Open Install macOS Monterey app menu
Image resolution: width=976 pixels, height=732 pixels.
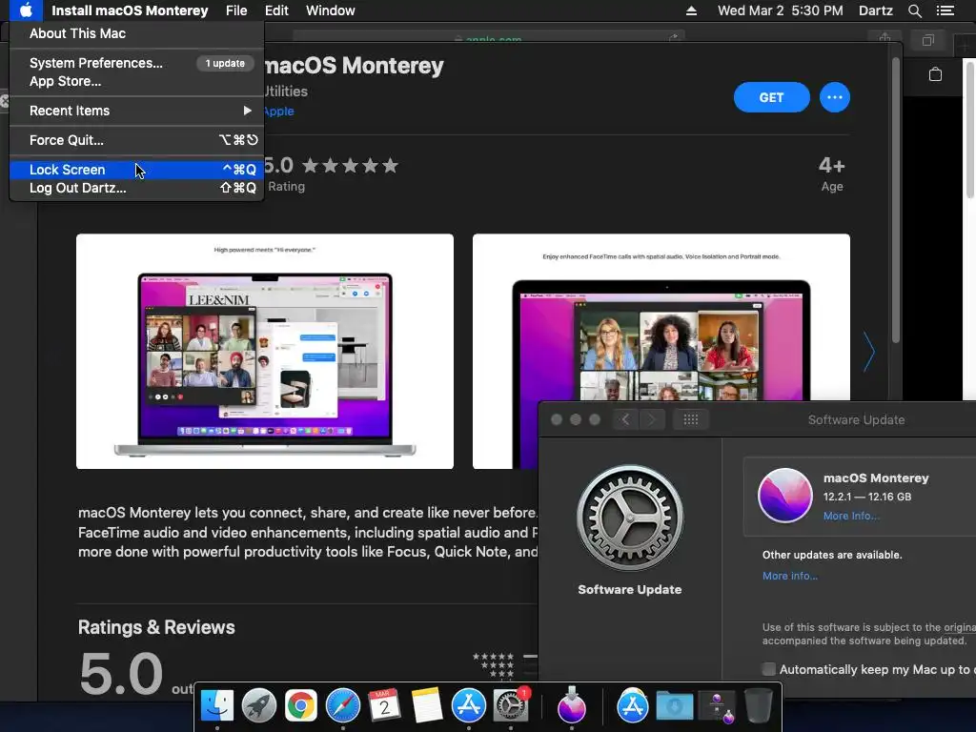[x=130, y=10]
